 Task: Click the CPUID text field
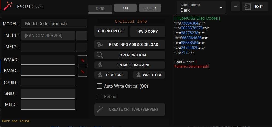point(48,83)
